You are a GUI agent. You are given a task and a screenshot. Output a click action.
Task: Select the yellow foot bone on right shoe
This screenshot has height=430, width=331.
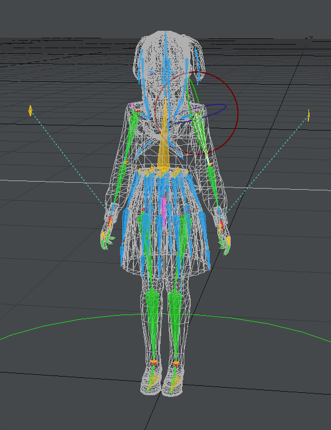(x=176, y=382)
